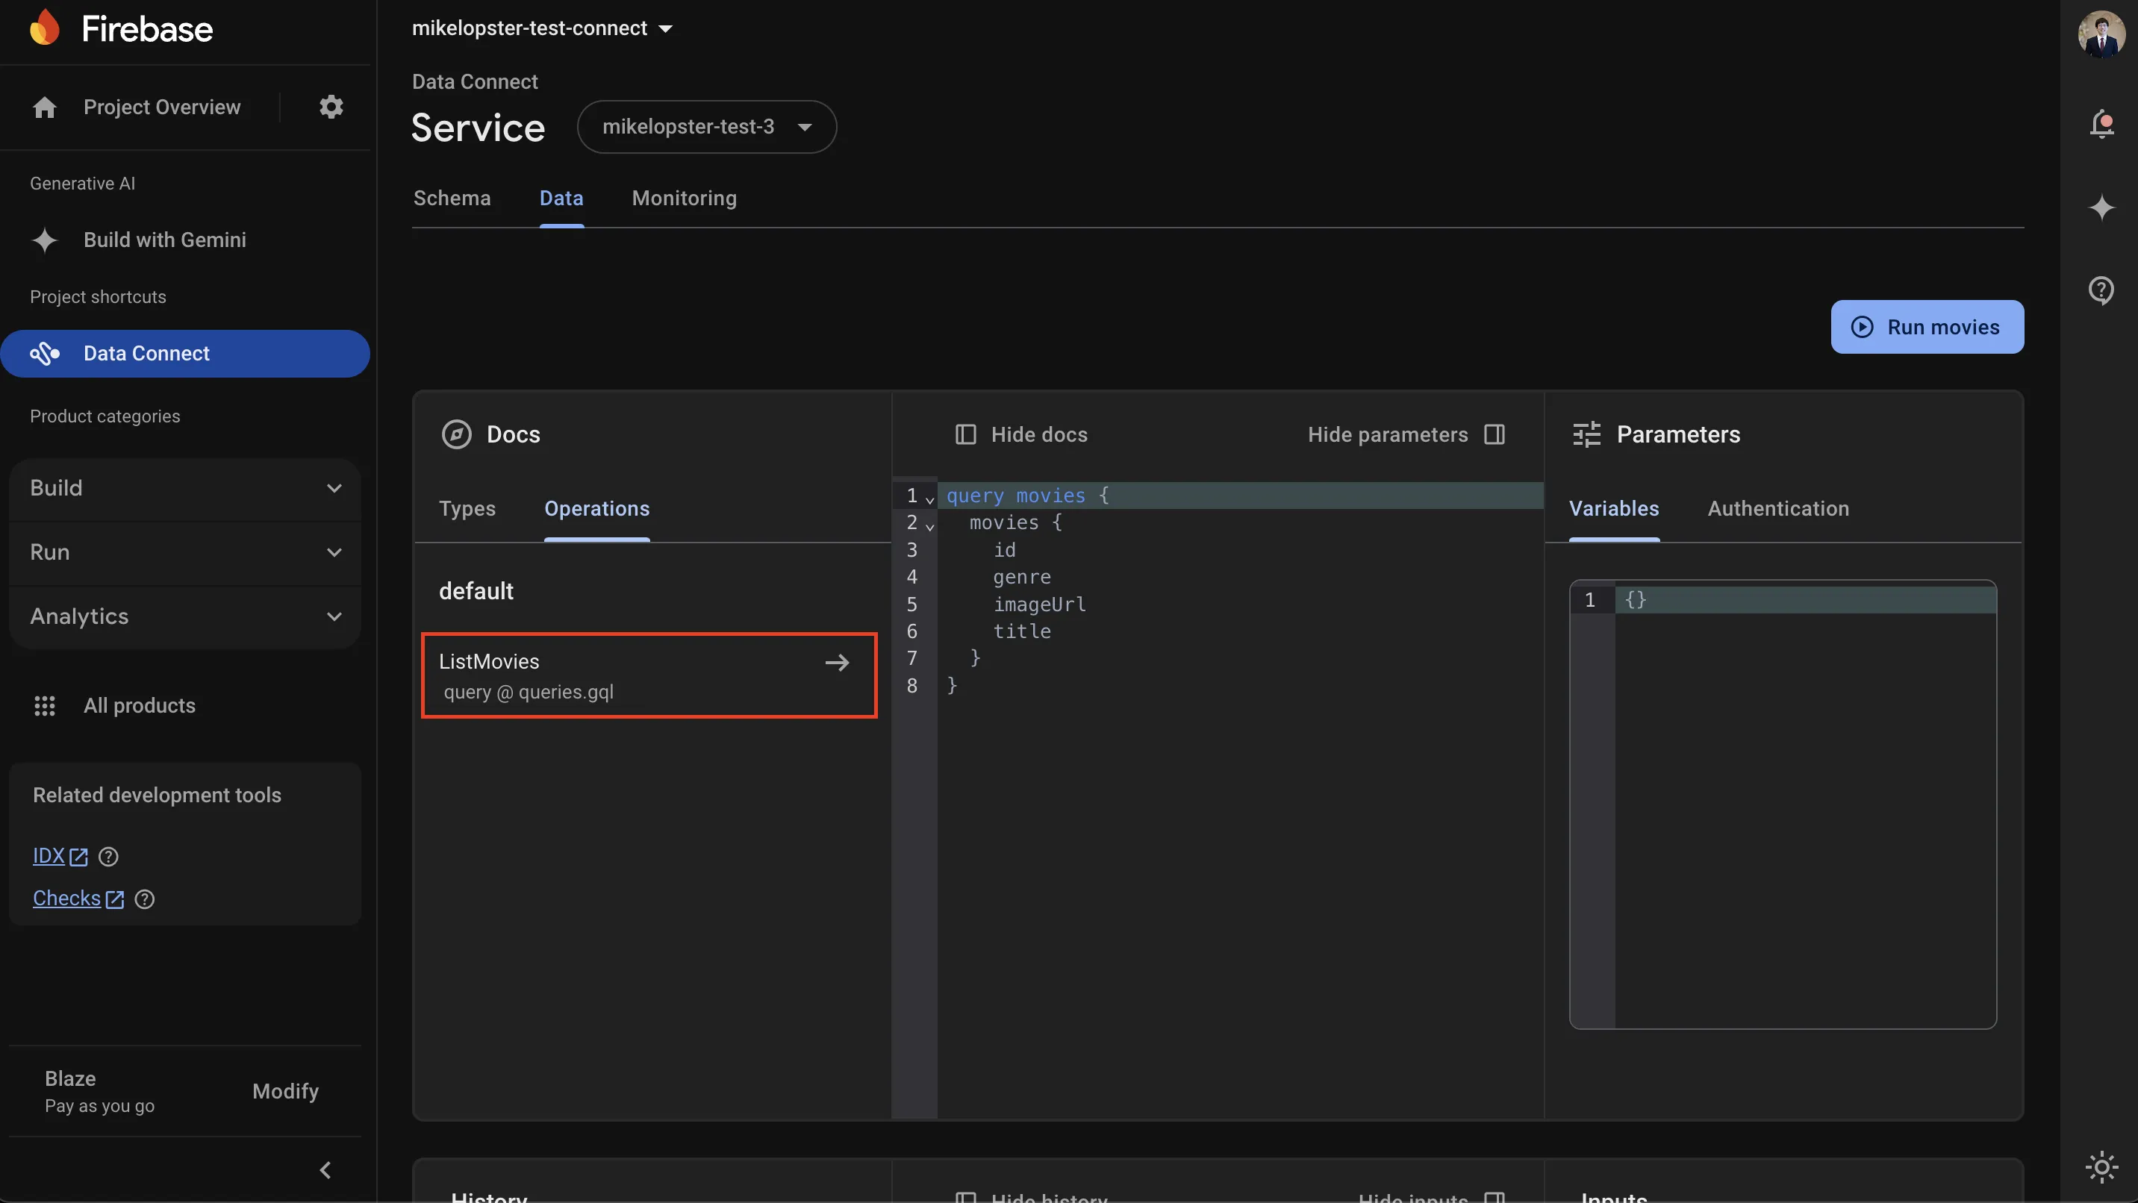
Task: Click the ListMovies arrow icon
Action: point(837,662)
